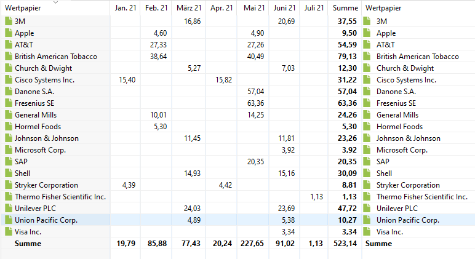
Task: Click the AT&T icon in right Wertpapier column
Action: pyautogui.click(x=367, y=44)
